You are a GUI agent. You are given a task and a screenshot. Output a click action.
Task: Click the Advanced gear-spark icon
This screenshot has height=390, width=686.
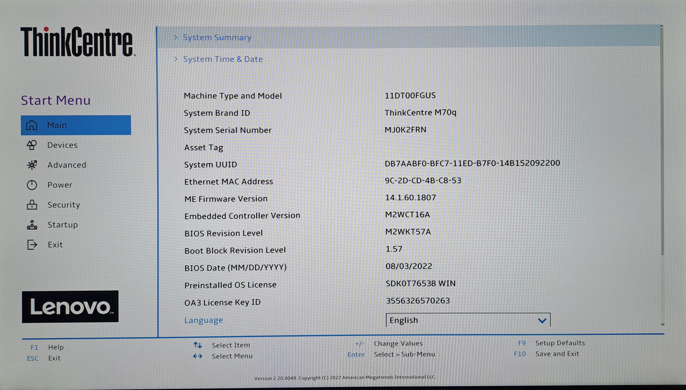pyautogui.click(x=32, y=165)
